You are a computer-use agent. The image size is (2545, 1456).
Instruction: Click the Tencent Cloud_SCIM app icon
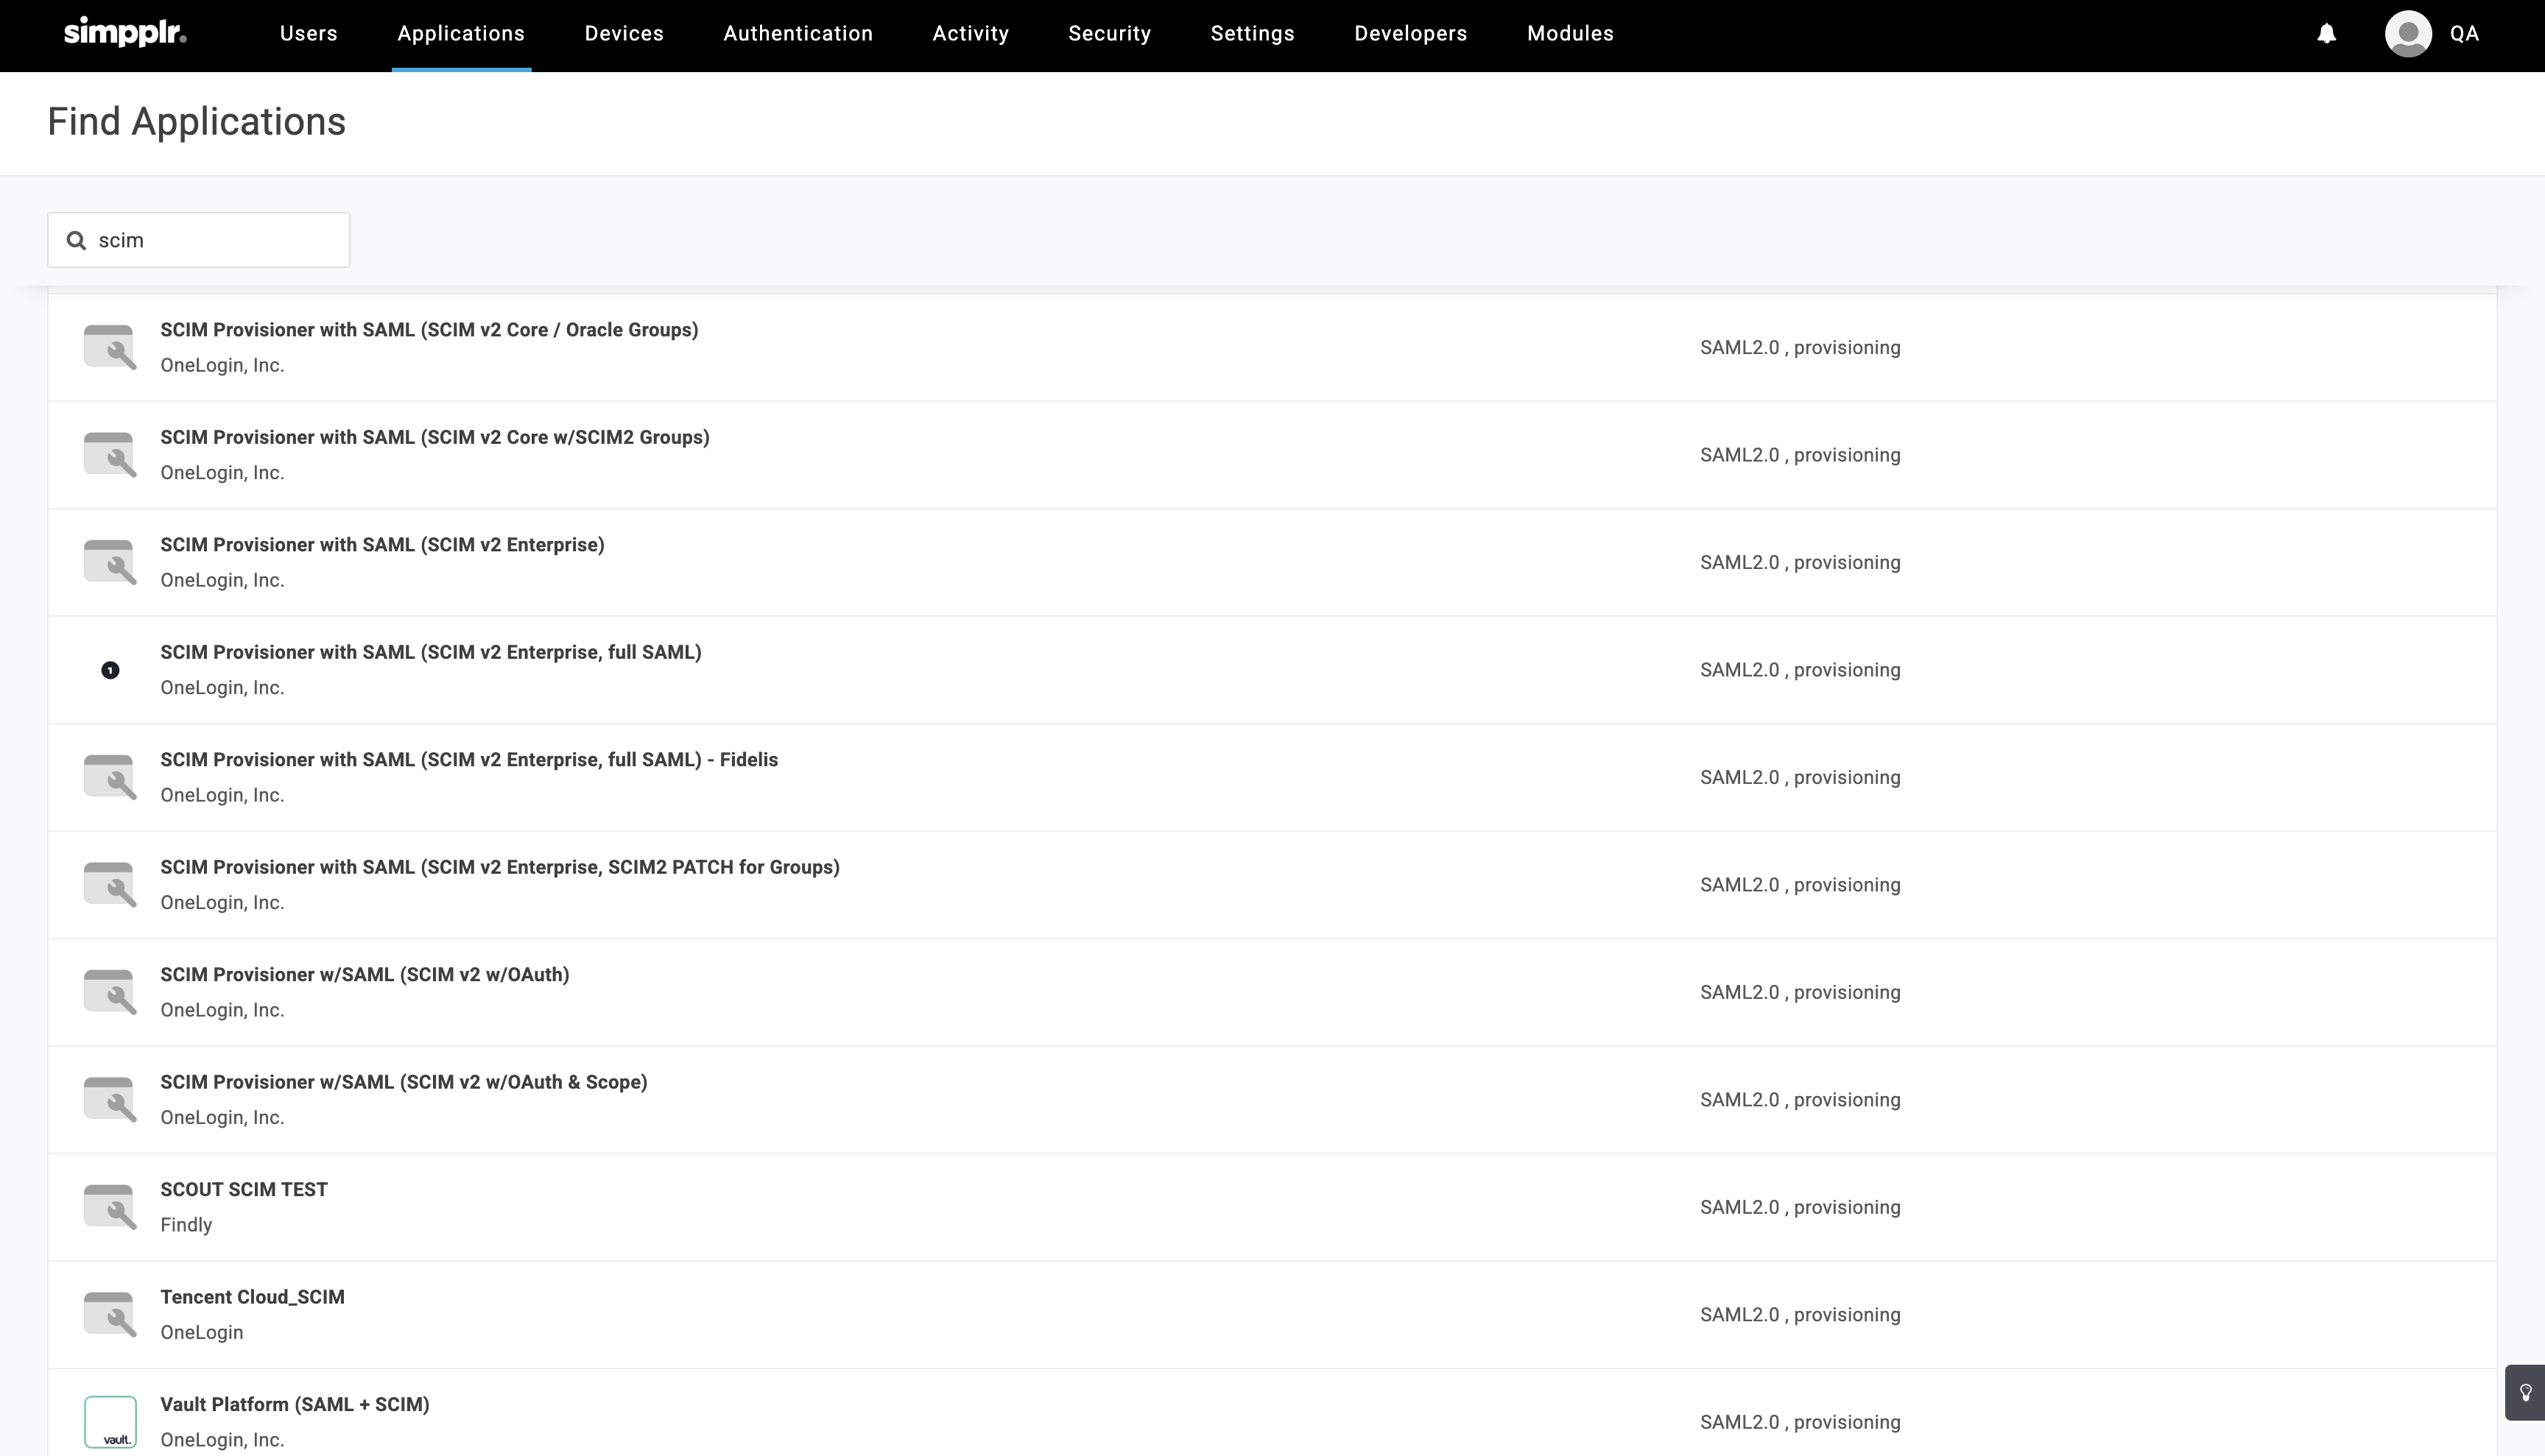(x=110, y=1313)
